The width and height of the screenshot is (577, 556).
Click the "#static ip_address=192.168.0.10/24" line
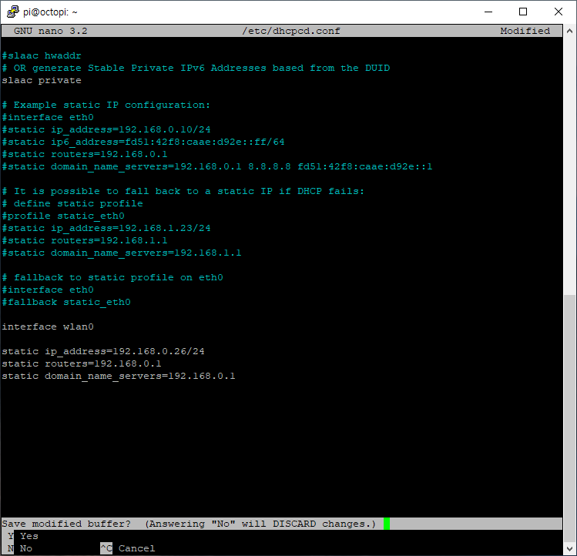(106, 129)
